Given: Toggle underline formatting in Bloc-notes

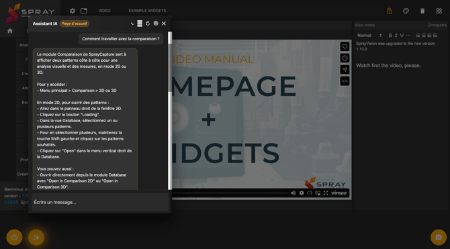Looking at the screenshot, I should (x=402, y=36).
